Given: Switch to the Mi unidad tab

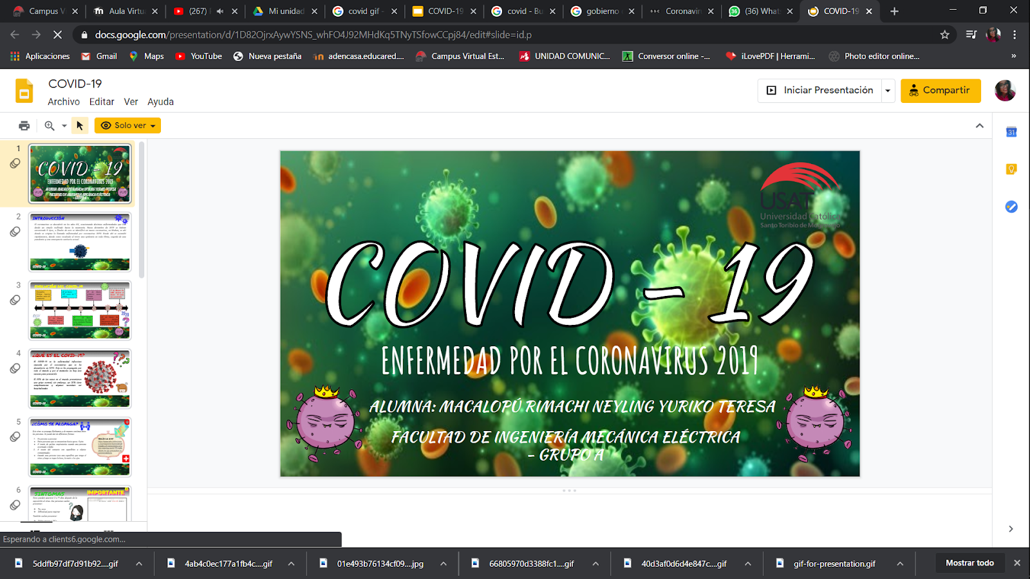Looking at the screenshot, I should pyautogui.click(x=283, y=11).
